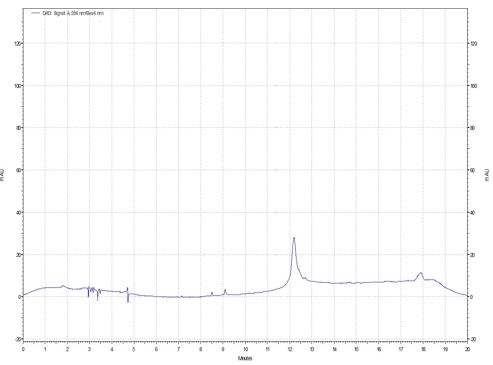Viewport: 493px width, 365px height.
Task: Click the negative spike near 4.7 minutes
Action: [x=128, y=302]
